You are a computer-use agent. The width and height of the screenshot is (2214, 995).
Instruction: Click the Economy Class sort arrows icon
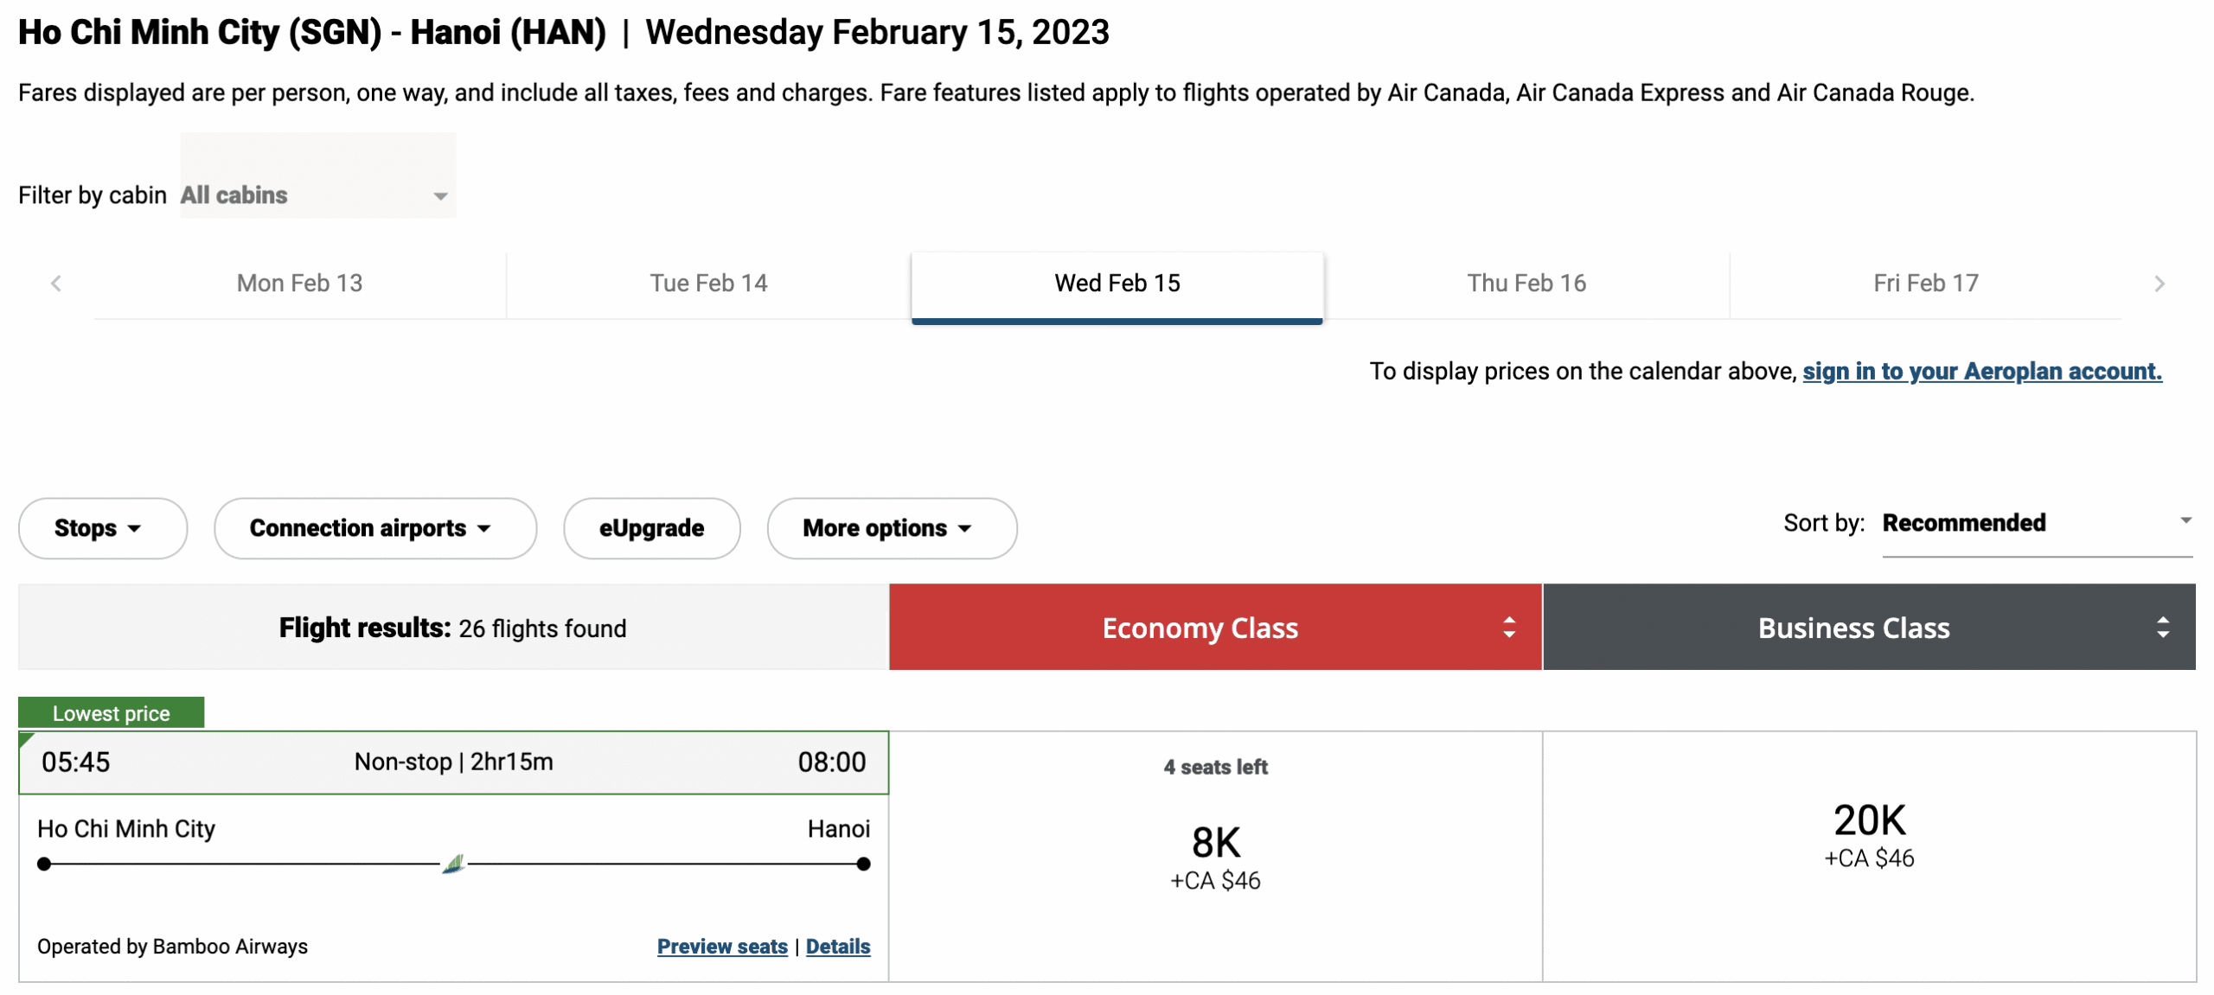1509,628
